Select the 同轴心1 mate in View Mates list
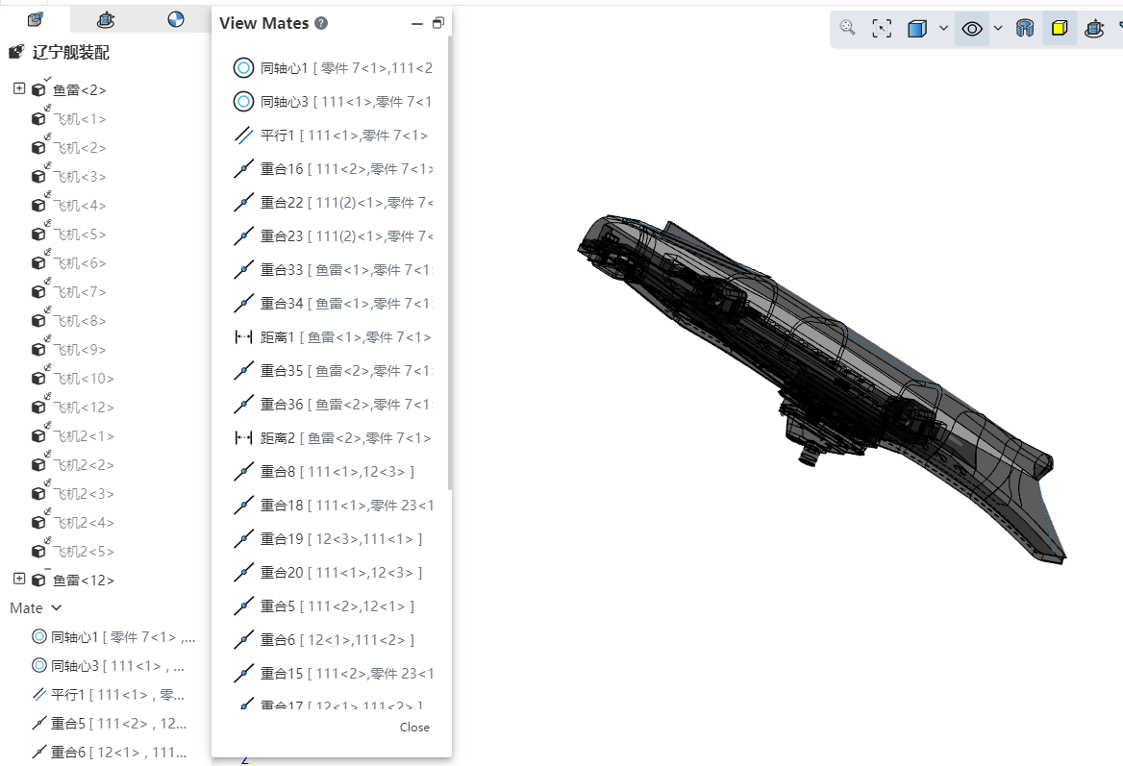The height and width of the screenshot is (766, 1123). [333, 68]
